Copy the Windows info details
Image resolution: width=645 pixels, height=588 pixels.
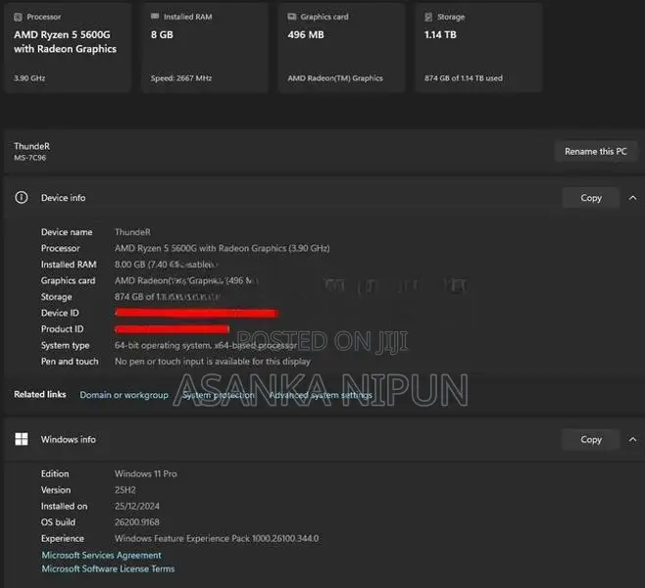pos(591,440)
